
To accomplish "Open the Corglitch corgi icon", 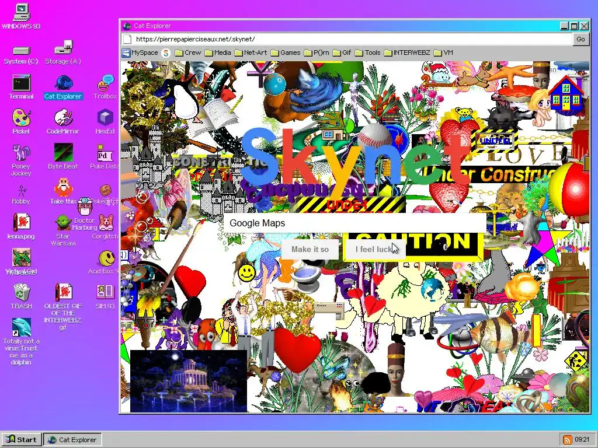I will click(106, 227).
